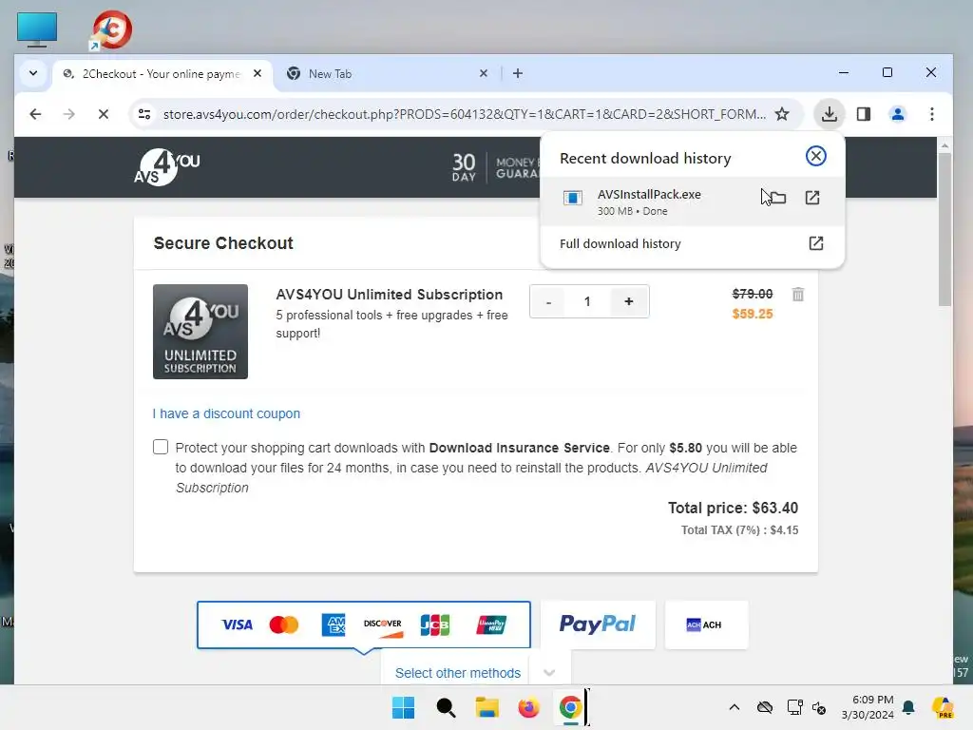Image resolution: width=973 pixels, height=730 pixels.
Task: Stop loading the page
Action: click(104, 114)
